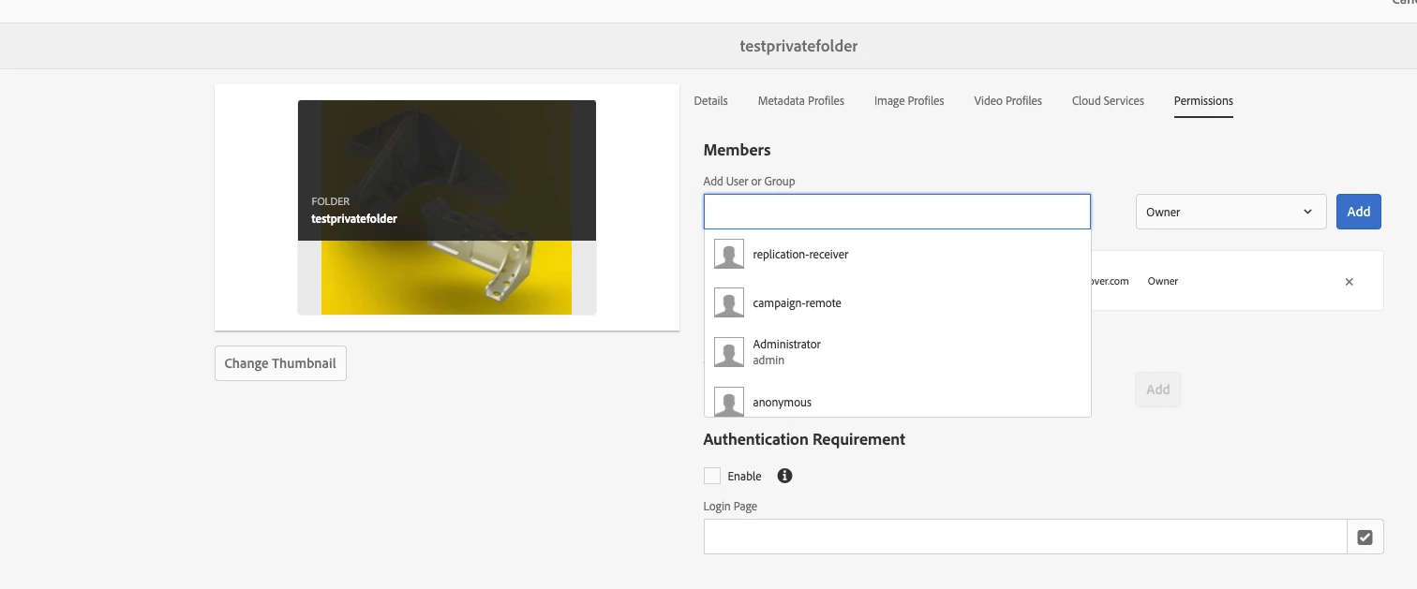Remove the Owner member with the X icon
The image size is (1417, 589).
(1350, 282)
